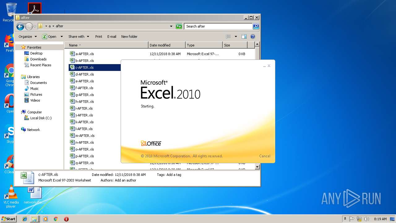Open the Adobe Acrobat desktop icon
The image size is (396, 223).
35,8
